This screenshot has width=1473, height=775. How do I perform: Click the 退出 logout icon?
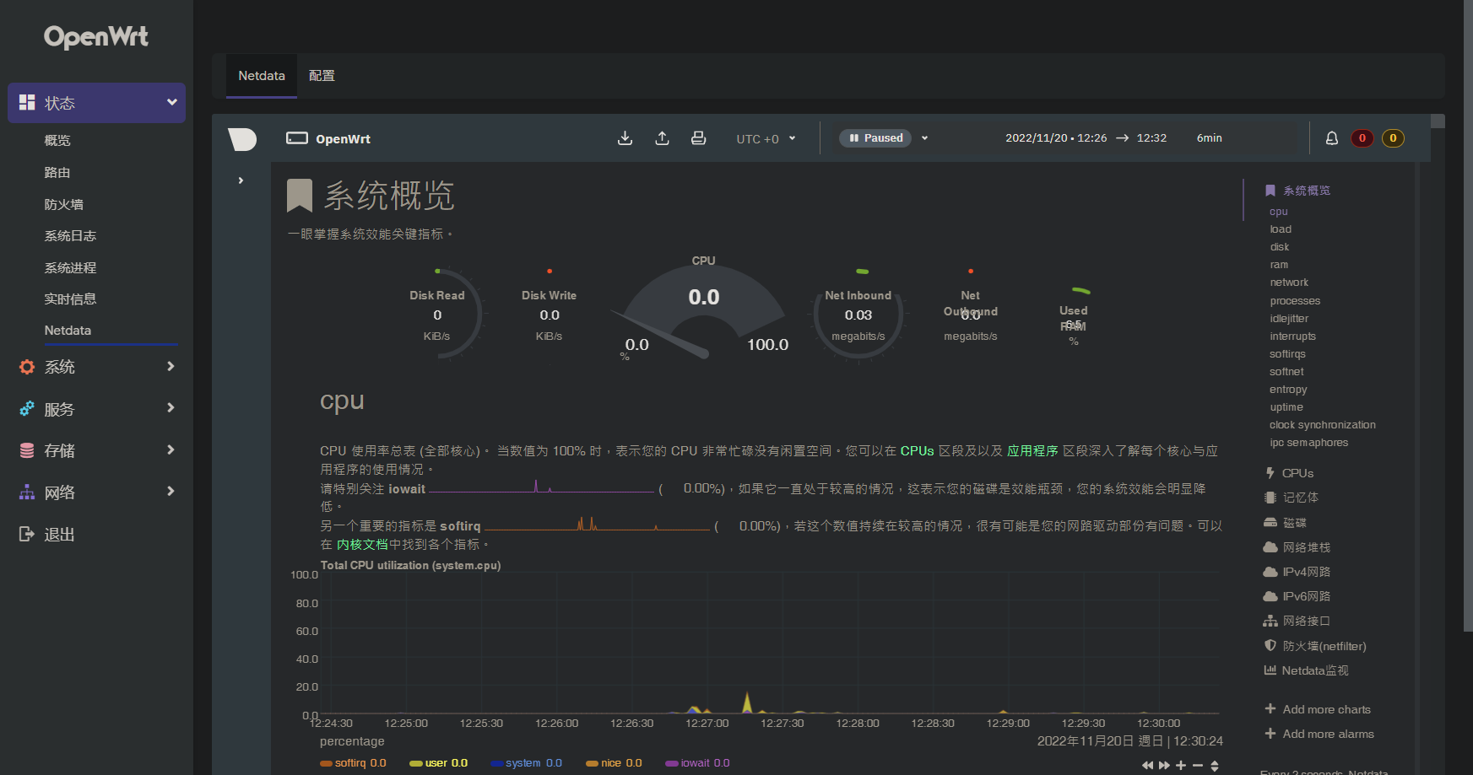point(27,534)
